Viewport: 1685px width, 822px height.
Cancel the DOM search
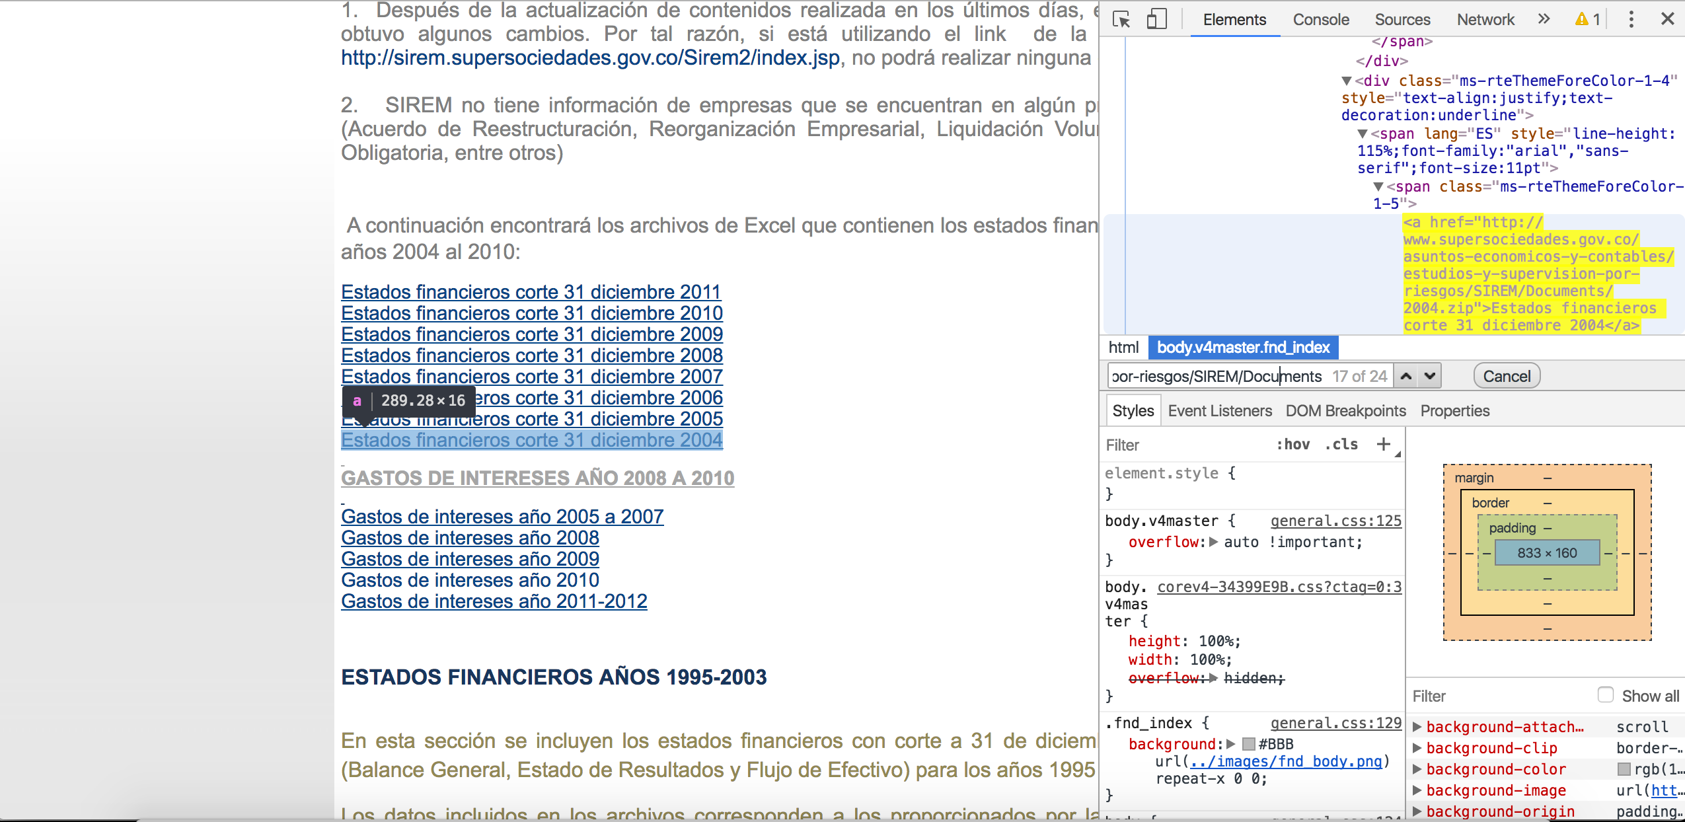coord(1506,376)
